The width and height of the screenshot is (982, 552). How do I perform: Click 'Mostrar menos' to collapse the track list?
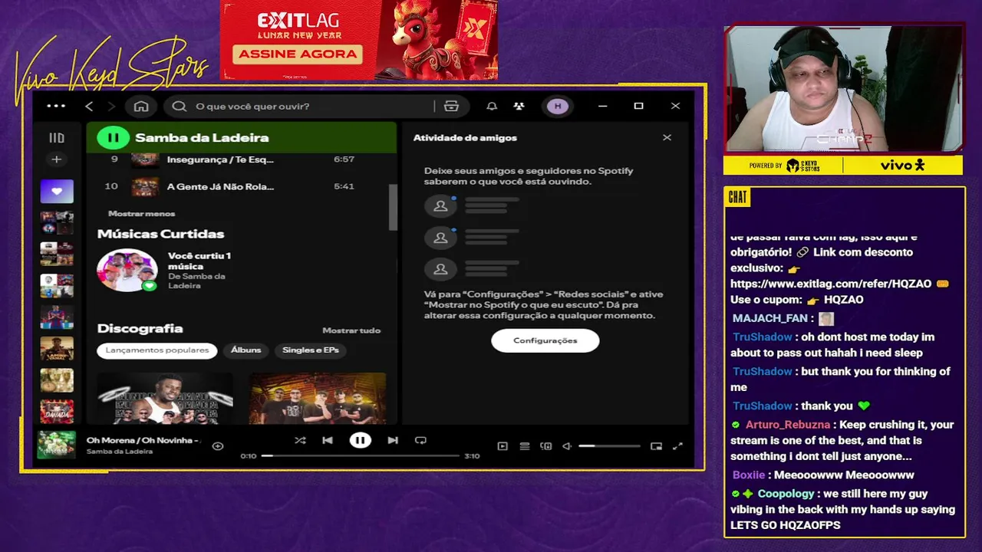[141, 214]
